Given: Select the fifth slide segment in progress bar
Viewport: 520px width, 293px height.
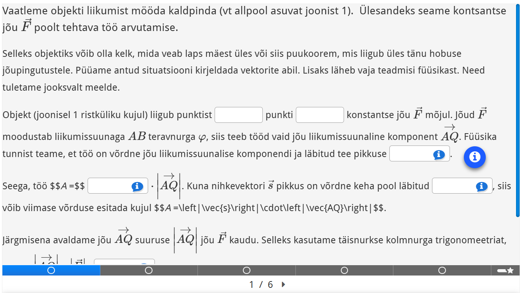Looking at the screenshot, I should 442,271.
